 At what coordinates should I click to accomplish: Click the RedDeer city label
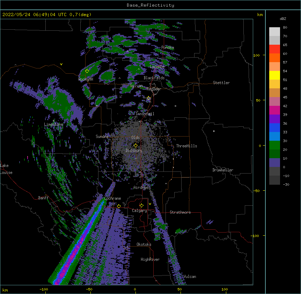(x=154, y=89)
